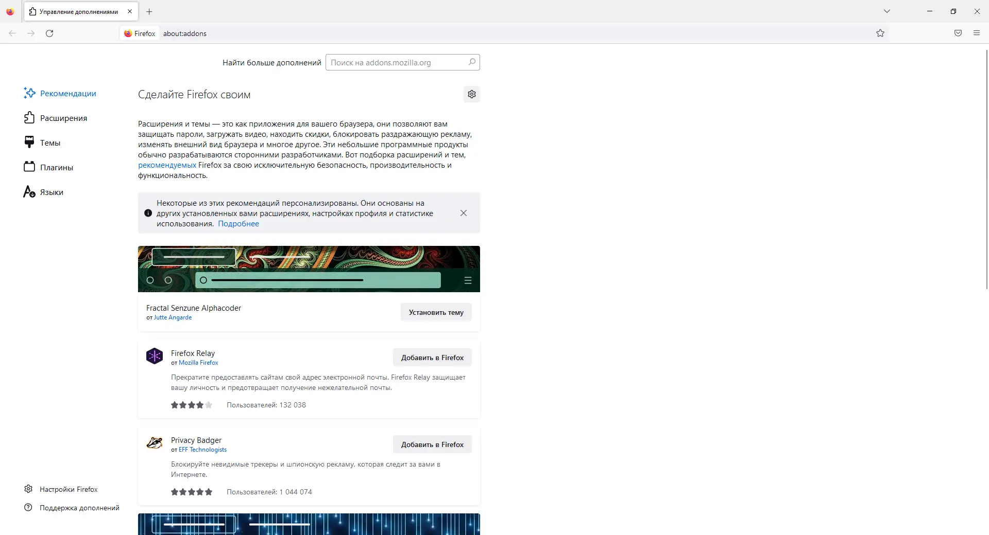Image resolution: width=989 pixels, height=535 pixels.
Task: Select Рекомендации in the sidebar
Action: (x=68, y=93)
